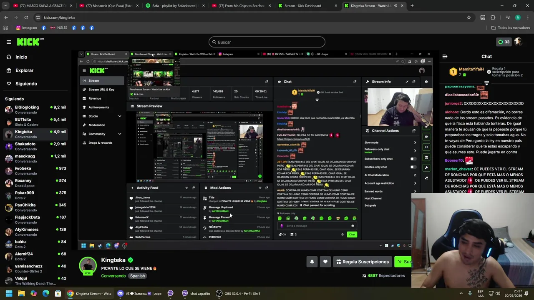The height and width of the screenshot is (300, 534).
Task: Switch to OBS 32.0.4 in the taskbar
Action: (239, 293)
